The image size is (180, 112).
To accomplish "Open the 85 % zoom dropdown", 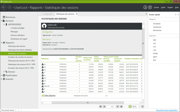I will coord(139,107).
